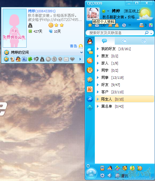Open green four-leaf clover icon

pyautogui.click(x=30, y=59)
